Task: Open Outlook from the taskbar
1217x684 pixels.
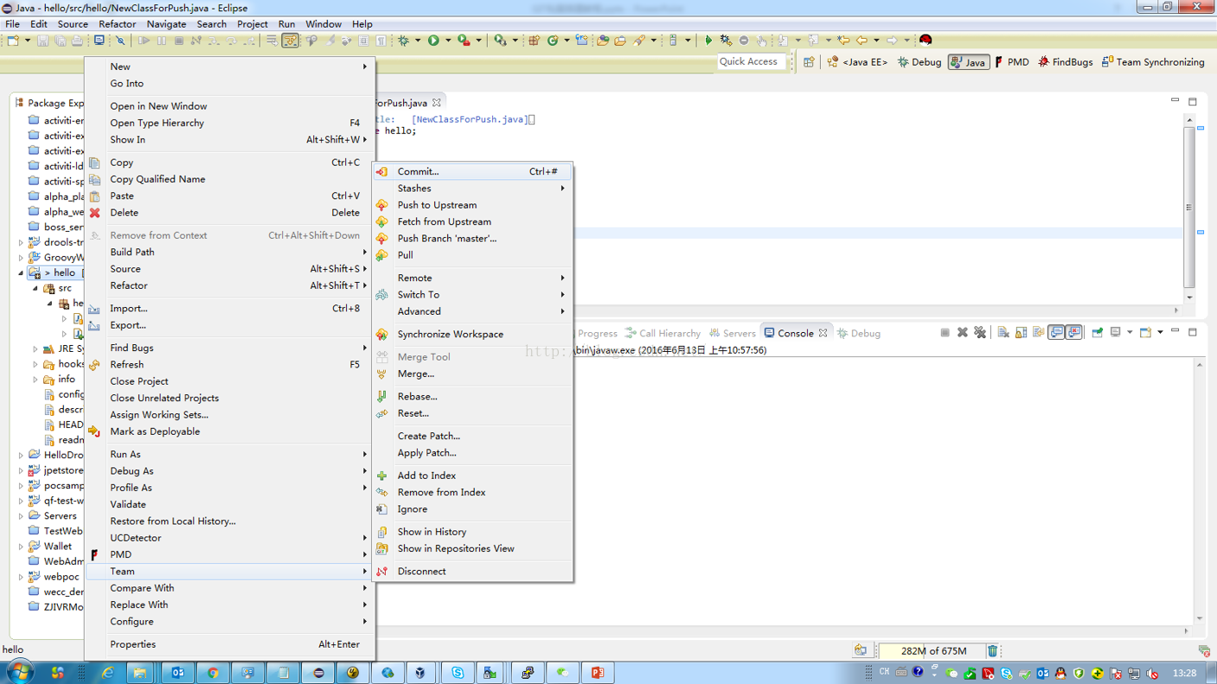Action: pyautogui.click(x=177, y=673)
